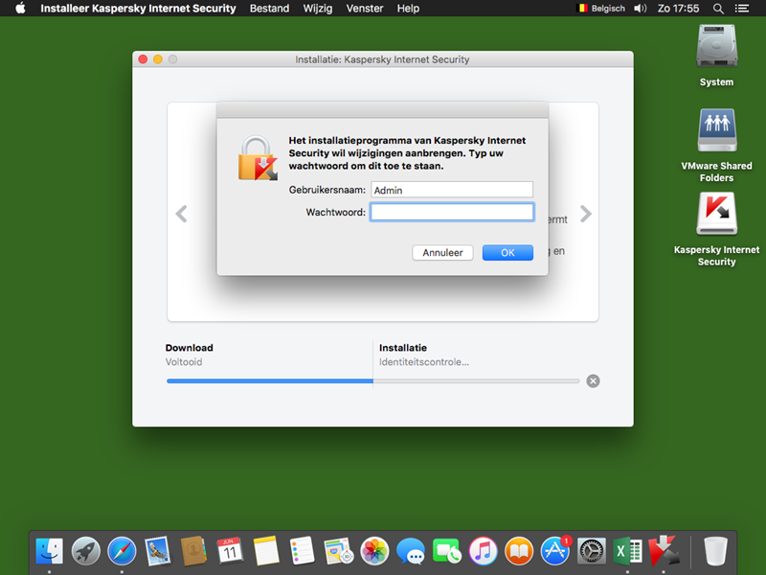Open the Belgisch input source menu
The width and height of the screenshot is (766, 575).
(600, 9)
